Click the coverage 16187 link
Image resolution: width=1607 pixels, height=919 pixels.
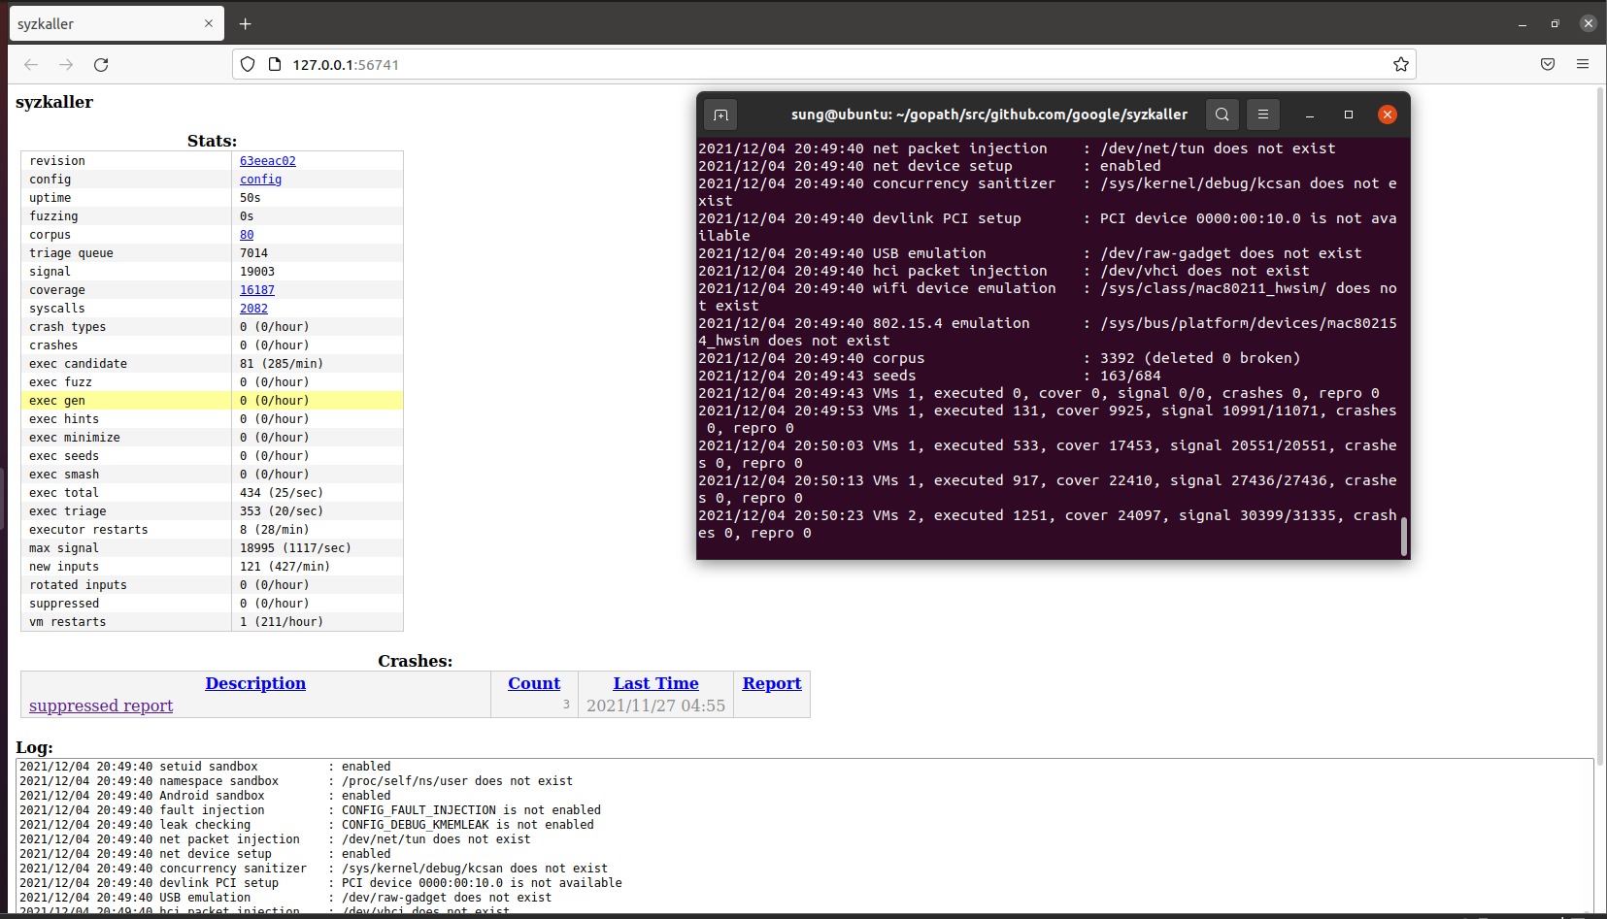click(x=257, y=290)
